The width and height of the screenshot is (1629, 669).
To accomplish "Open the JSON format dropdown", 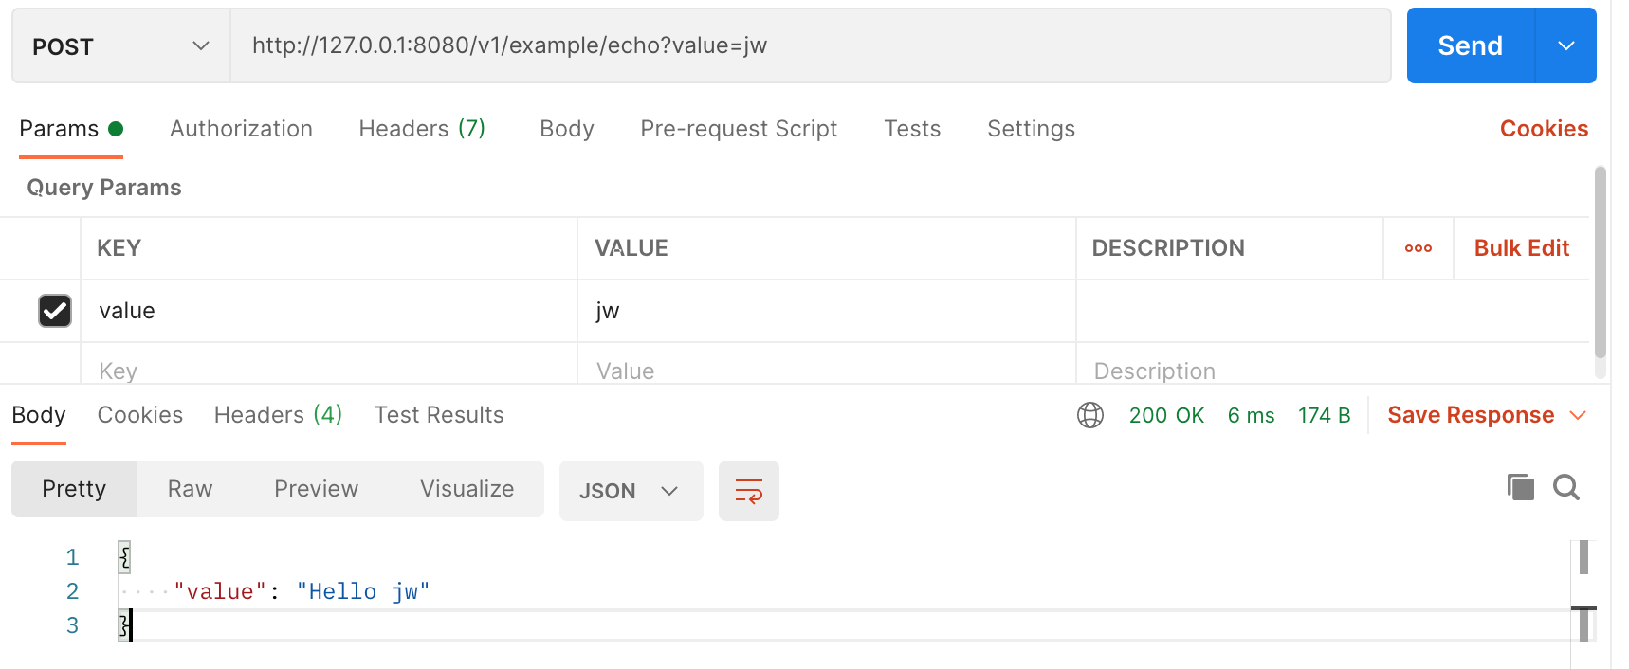I will (x=630, y=491).
